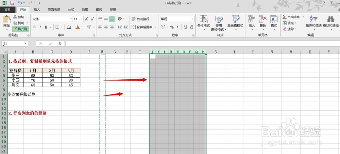Click Merge & Center (合并后居中) button

click(142, 27)
